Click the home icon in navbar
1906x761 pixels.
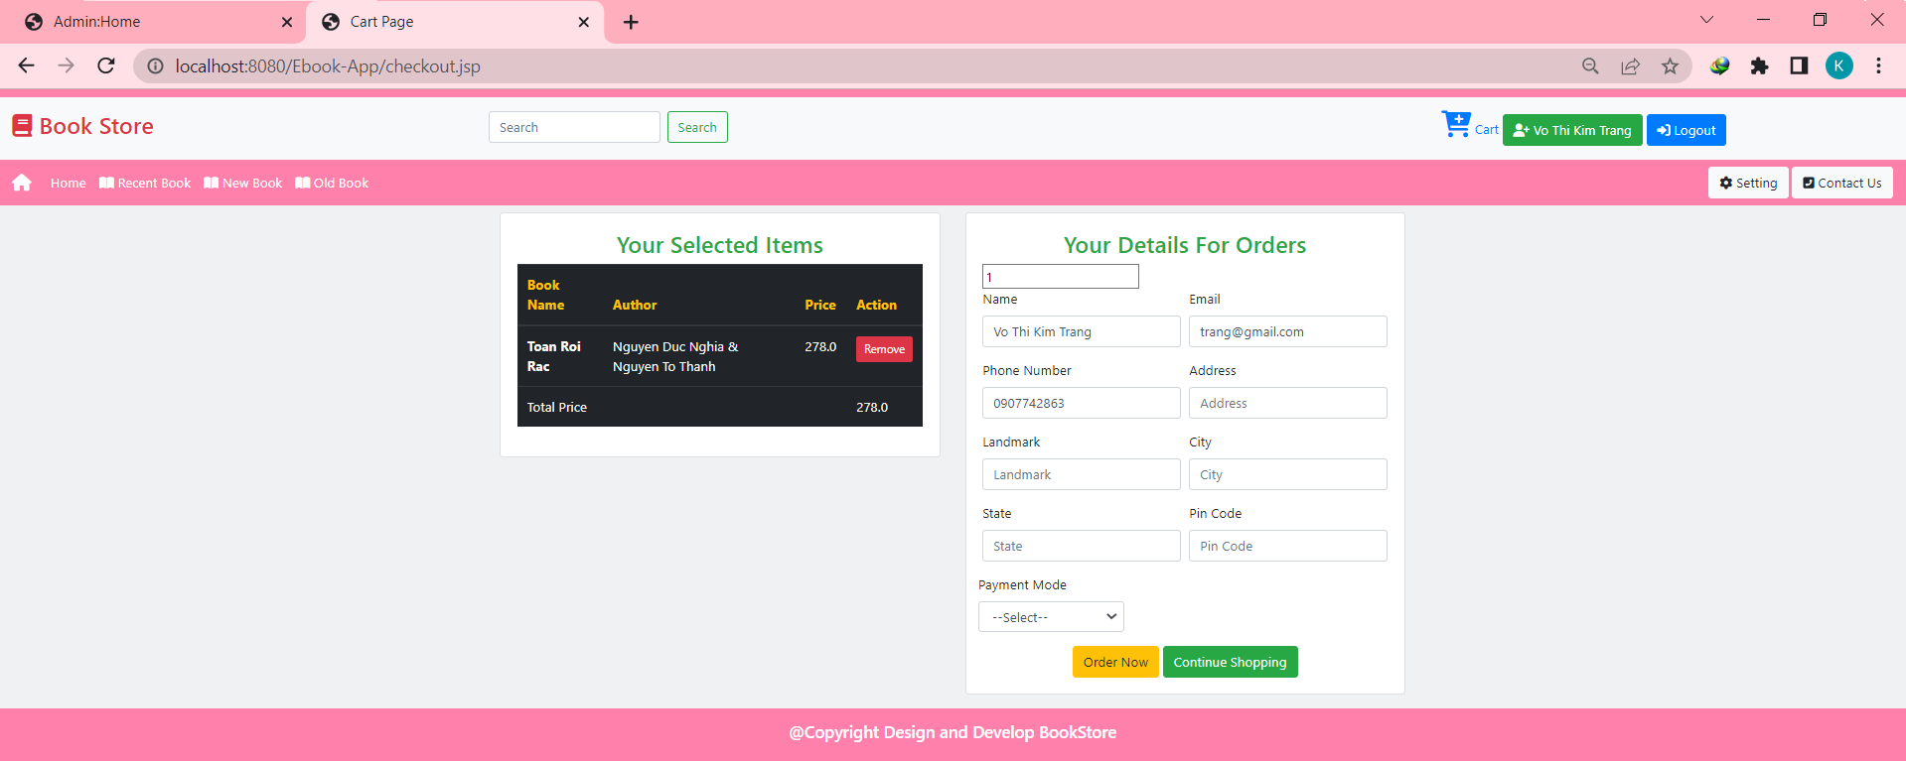coord(22,183)
